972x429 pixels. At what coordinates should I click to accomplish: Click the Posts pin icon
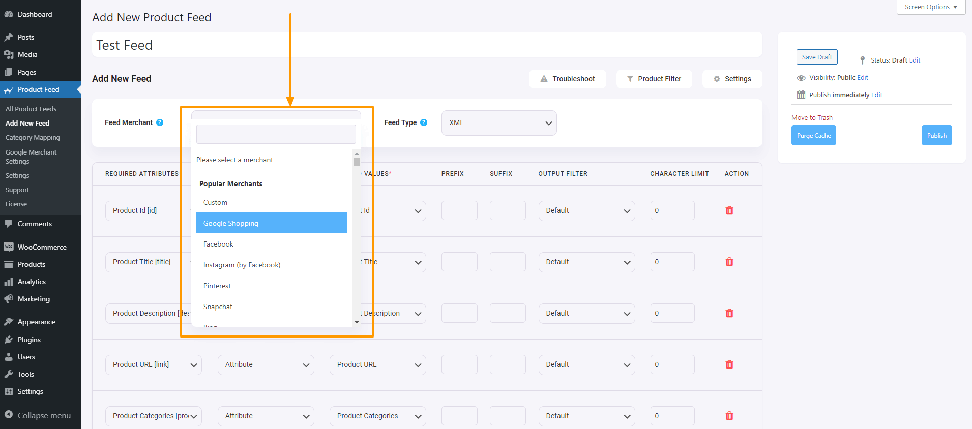point(9,37)
